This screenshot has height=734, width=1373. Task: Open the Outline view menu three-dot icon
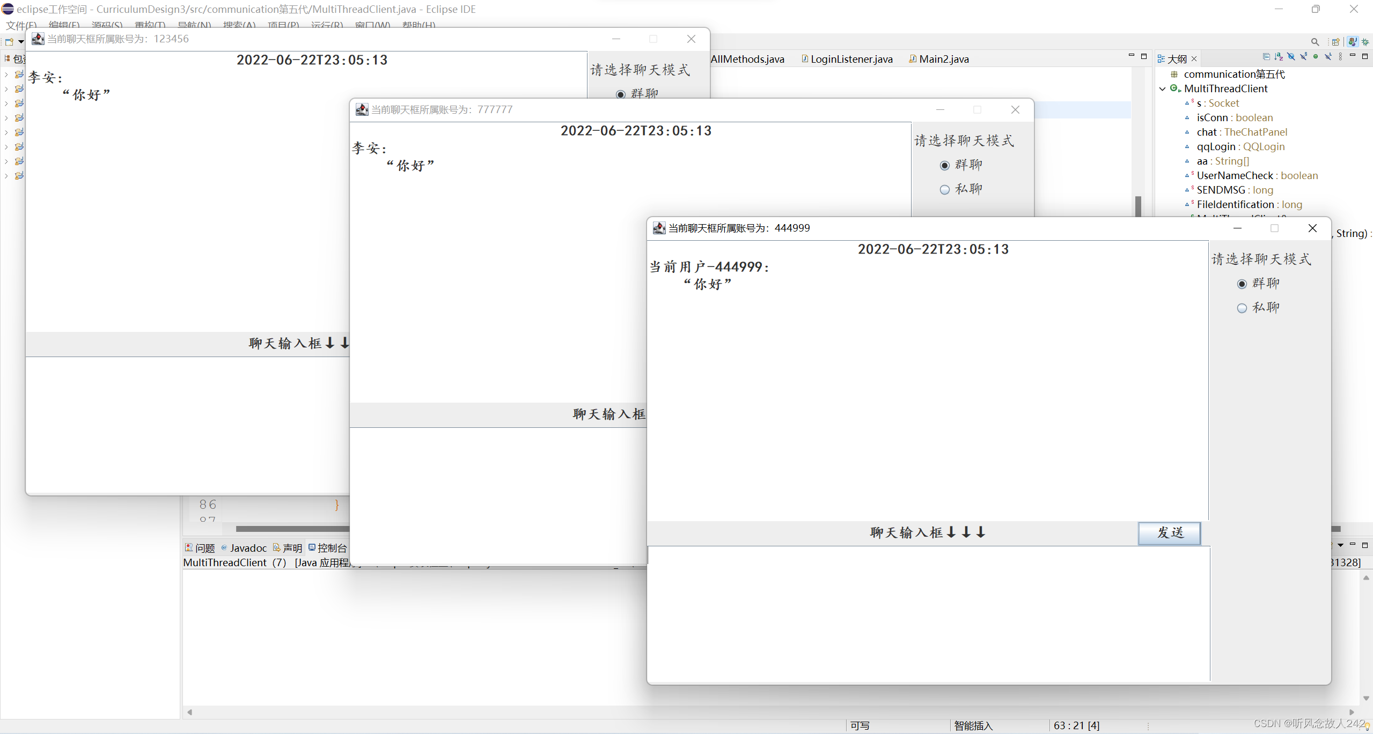point(1340,57)
